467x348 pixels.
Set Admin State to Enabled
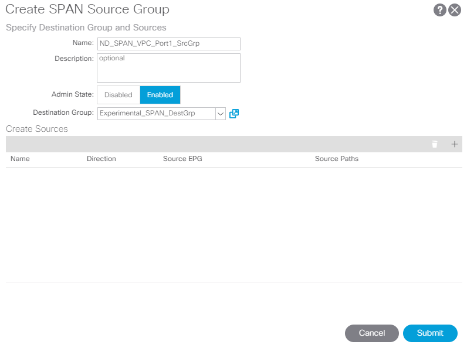point(160,95)
